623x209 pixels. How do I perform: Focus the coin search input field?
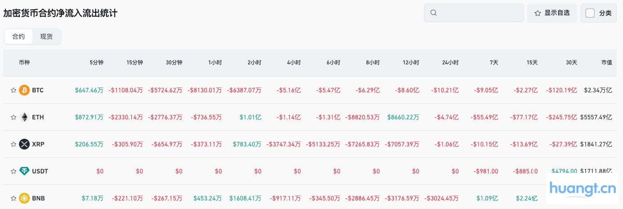[x=478, y=13]
